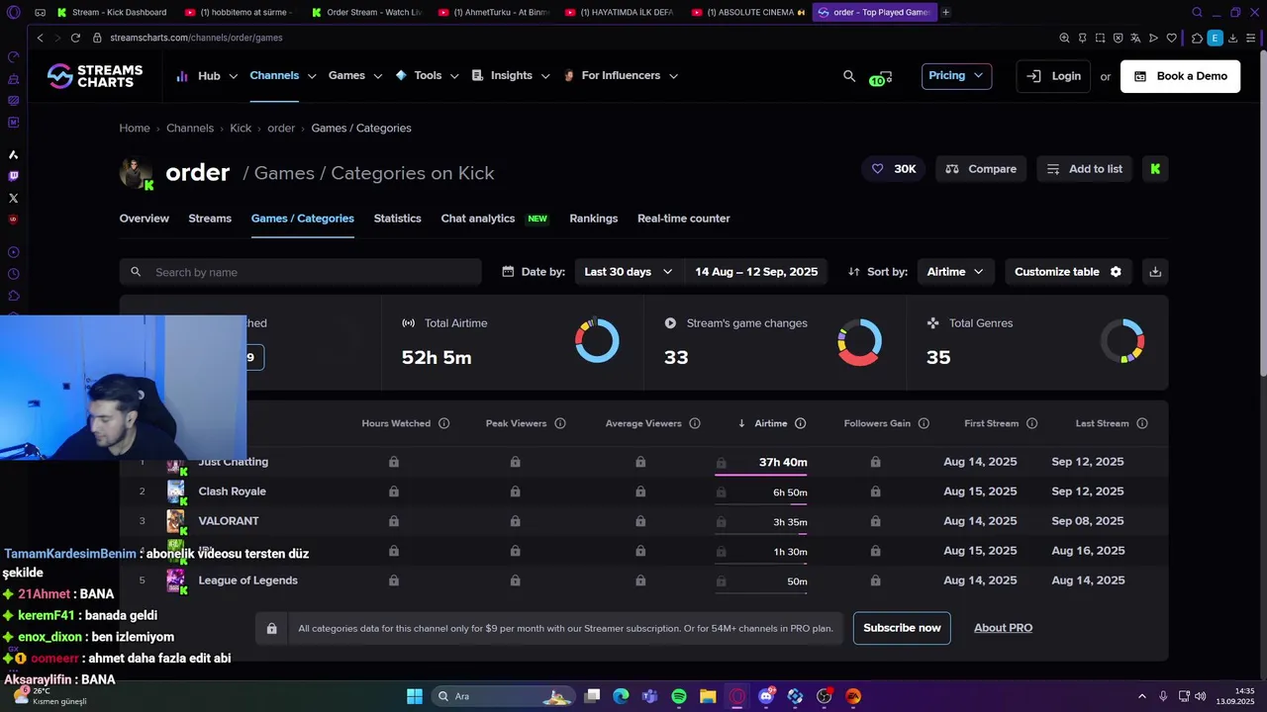Image resolution: width=1267 pixels, height=712 pixels.
Task: Expand the Hub menu
Action: tap(207, 76)
